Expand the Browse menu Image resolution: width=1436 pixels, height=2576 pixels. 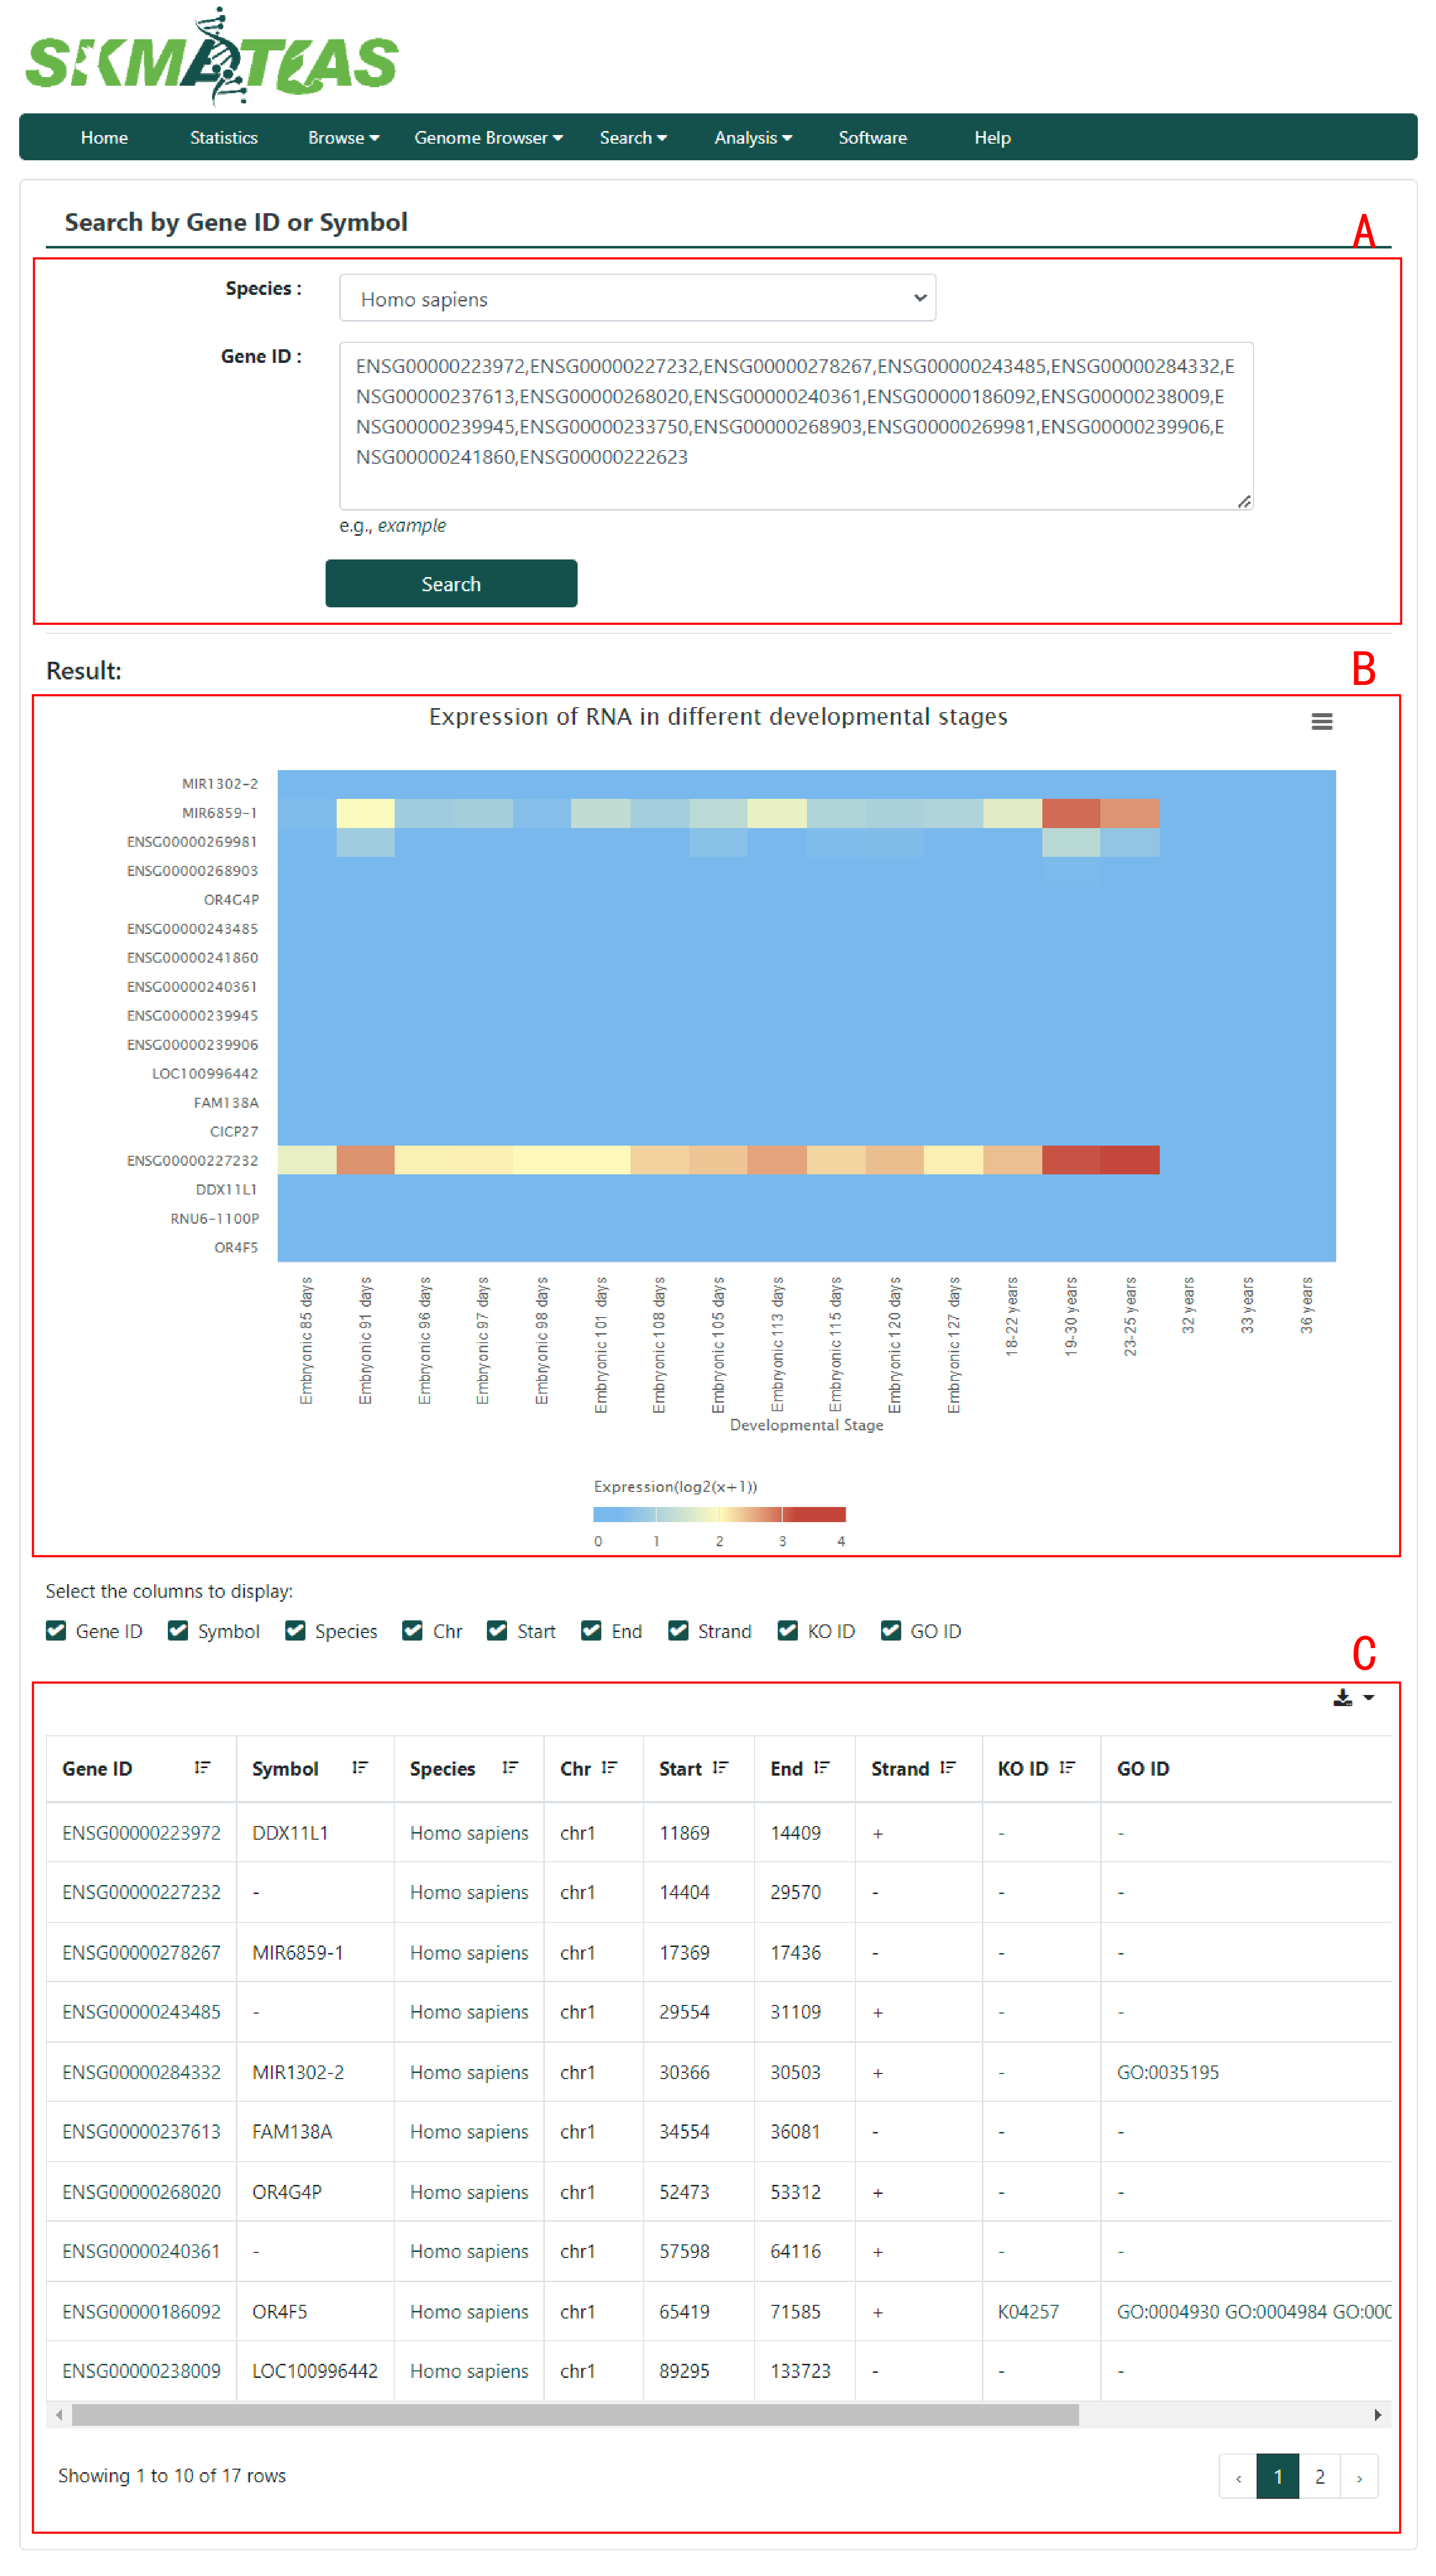[343, 137]
